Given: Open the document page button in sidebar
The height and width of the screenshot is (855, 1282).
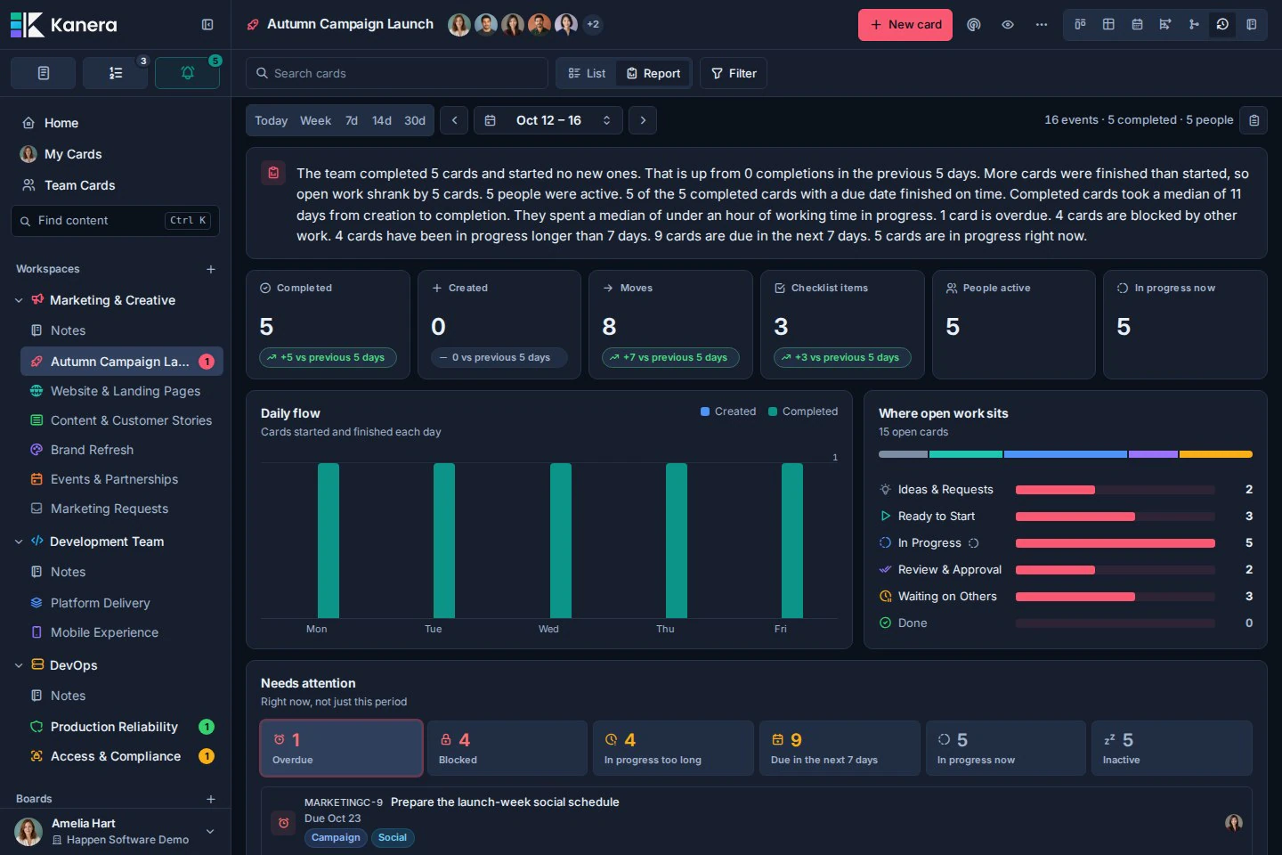Looking at the screenshot, I should tap(43, 73).
